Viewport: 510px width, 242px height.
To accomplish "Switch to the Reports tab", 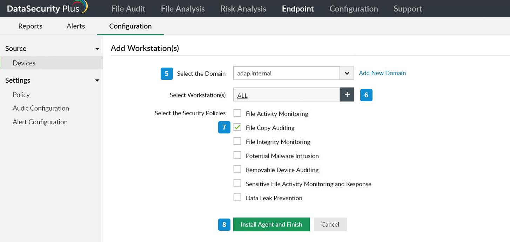I will [30, 26].
